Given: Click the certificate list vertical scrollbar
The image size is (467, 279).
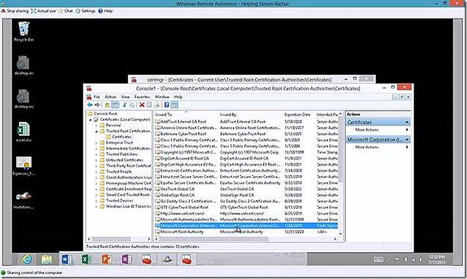Looking at the screenshot, I should point(341,148).
